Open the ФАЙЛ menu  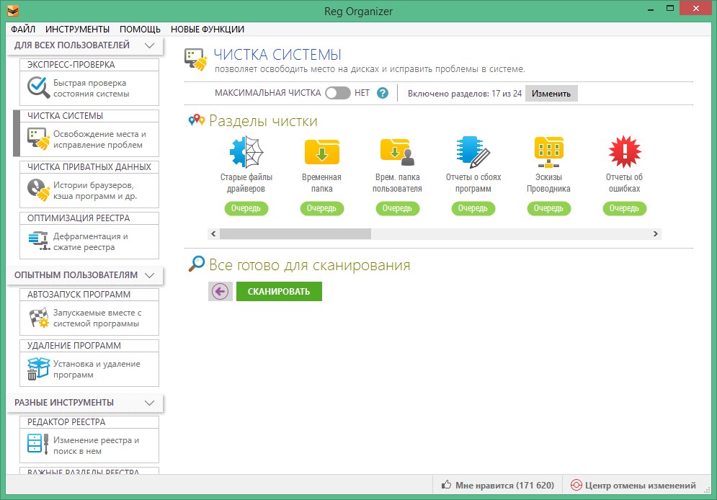click(23, 30)
